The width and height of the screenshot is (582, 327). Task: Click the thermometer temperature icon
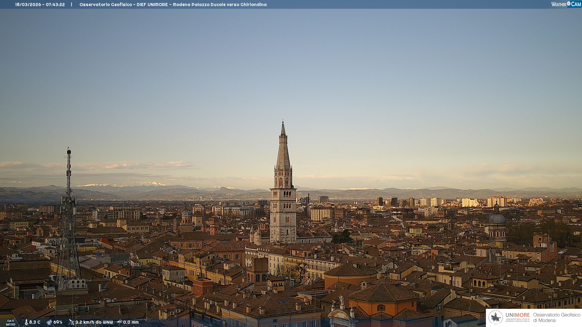point(26,322)
